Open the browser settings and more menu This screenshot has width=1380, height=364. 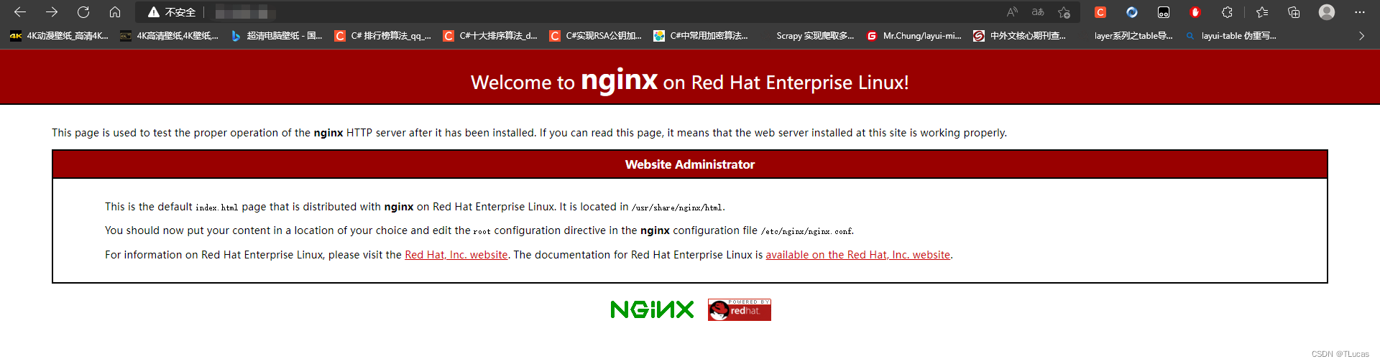[1360, 12]
